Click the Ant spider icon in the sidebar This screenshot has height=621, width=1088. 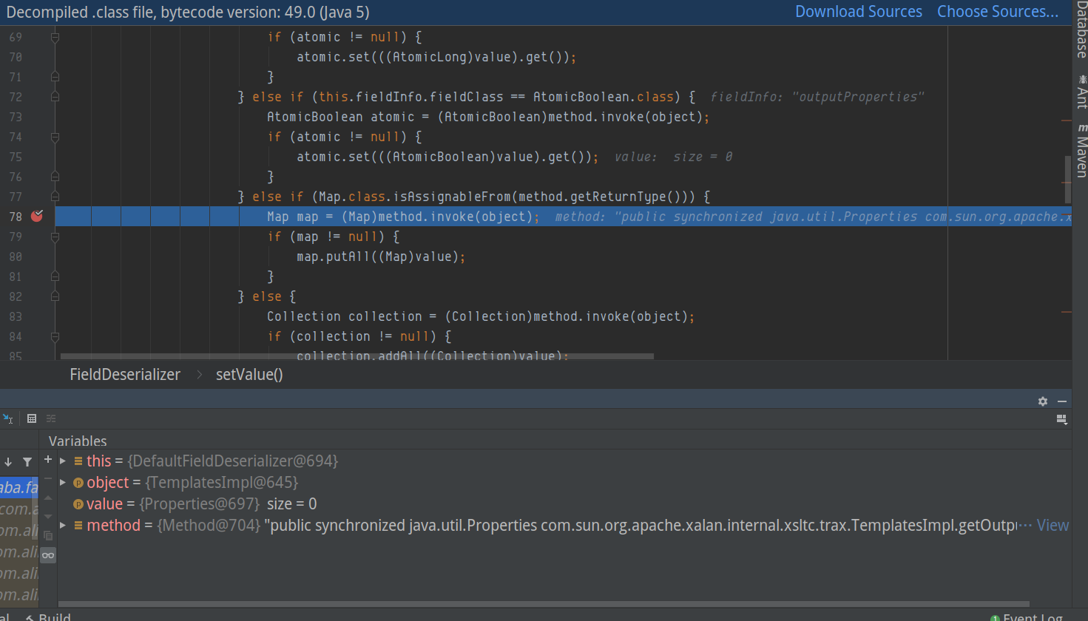tap(1082, 78)
